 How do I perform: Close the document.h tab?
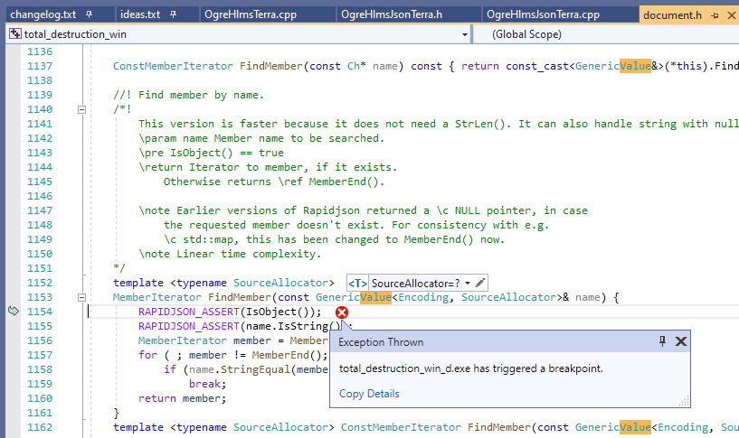[x=732, y=15]
